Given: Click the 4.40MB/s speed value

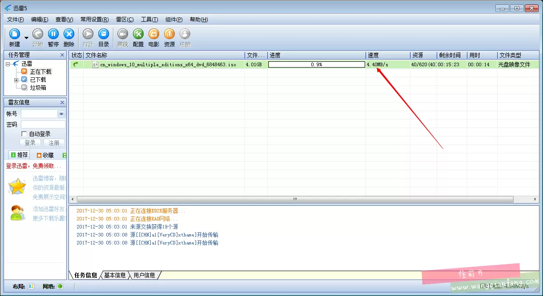Looking at the screenshot, I should (x=377, y=64).
